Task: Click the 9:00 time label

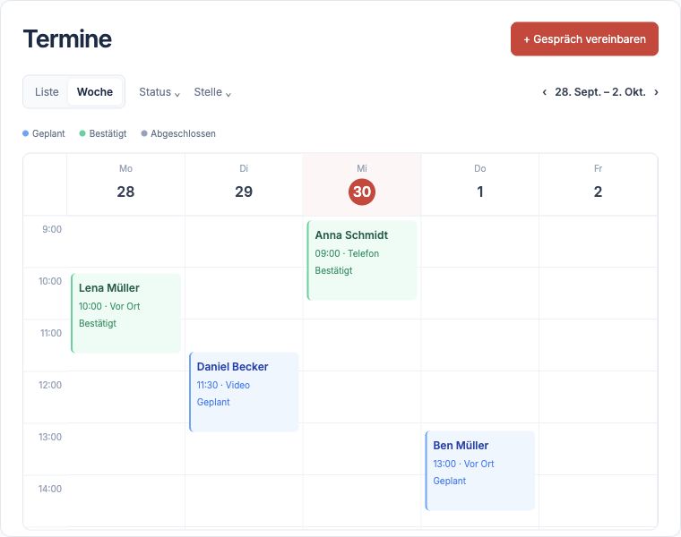Action: 52,229
